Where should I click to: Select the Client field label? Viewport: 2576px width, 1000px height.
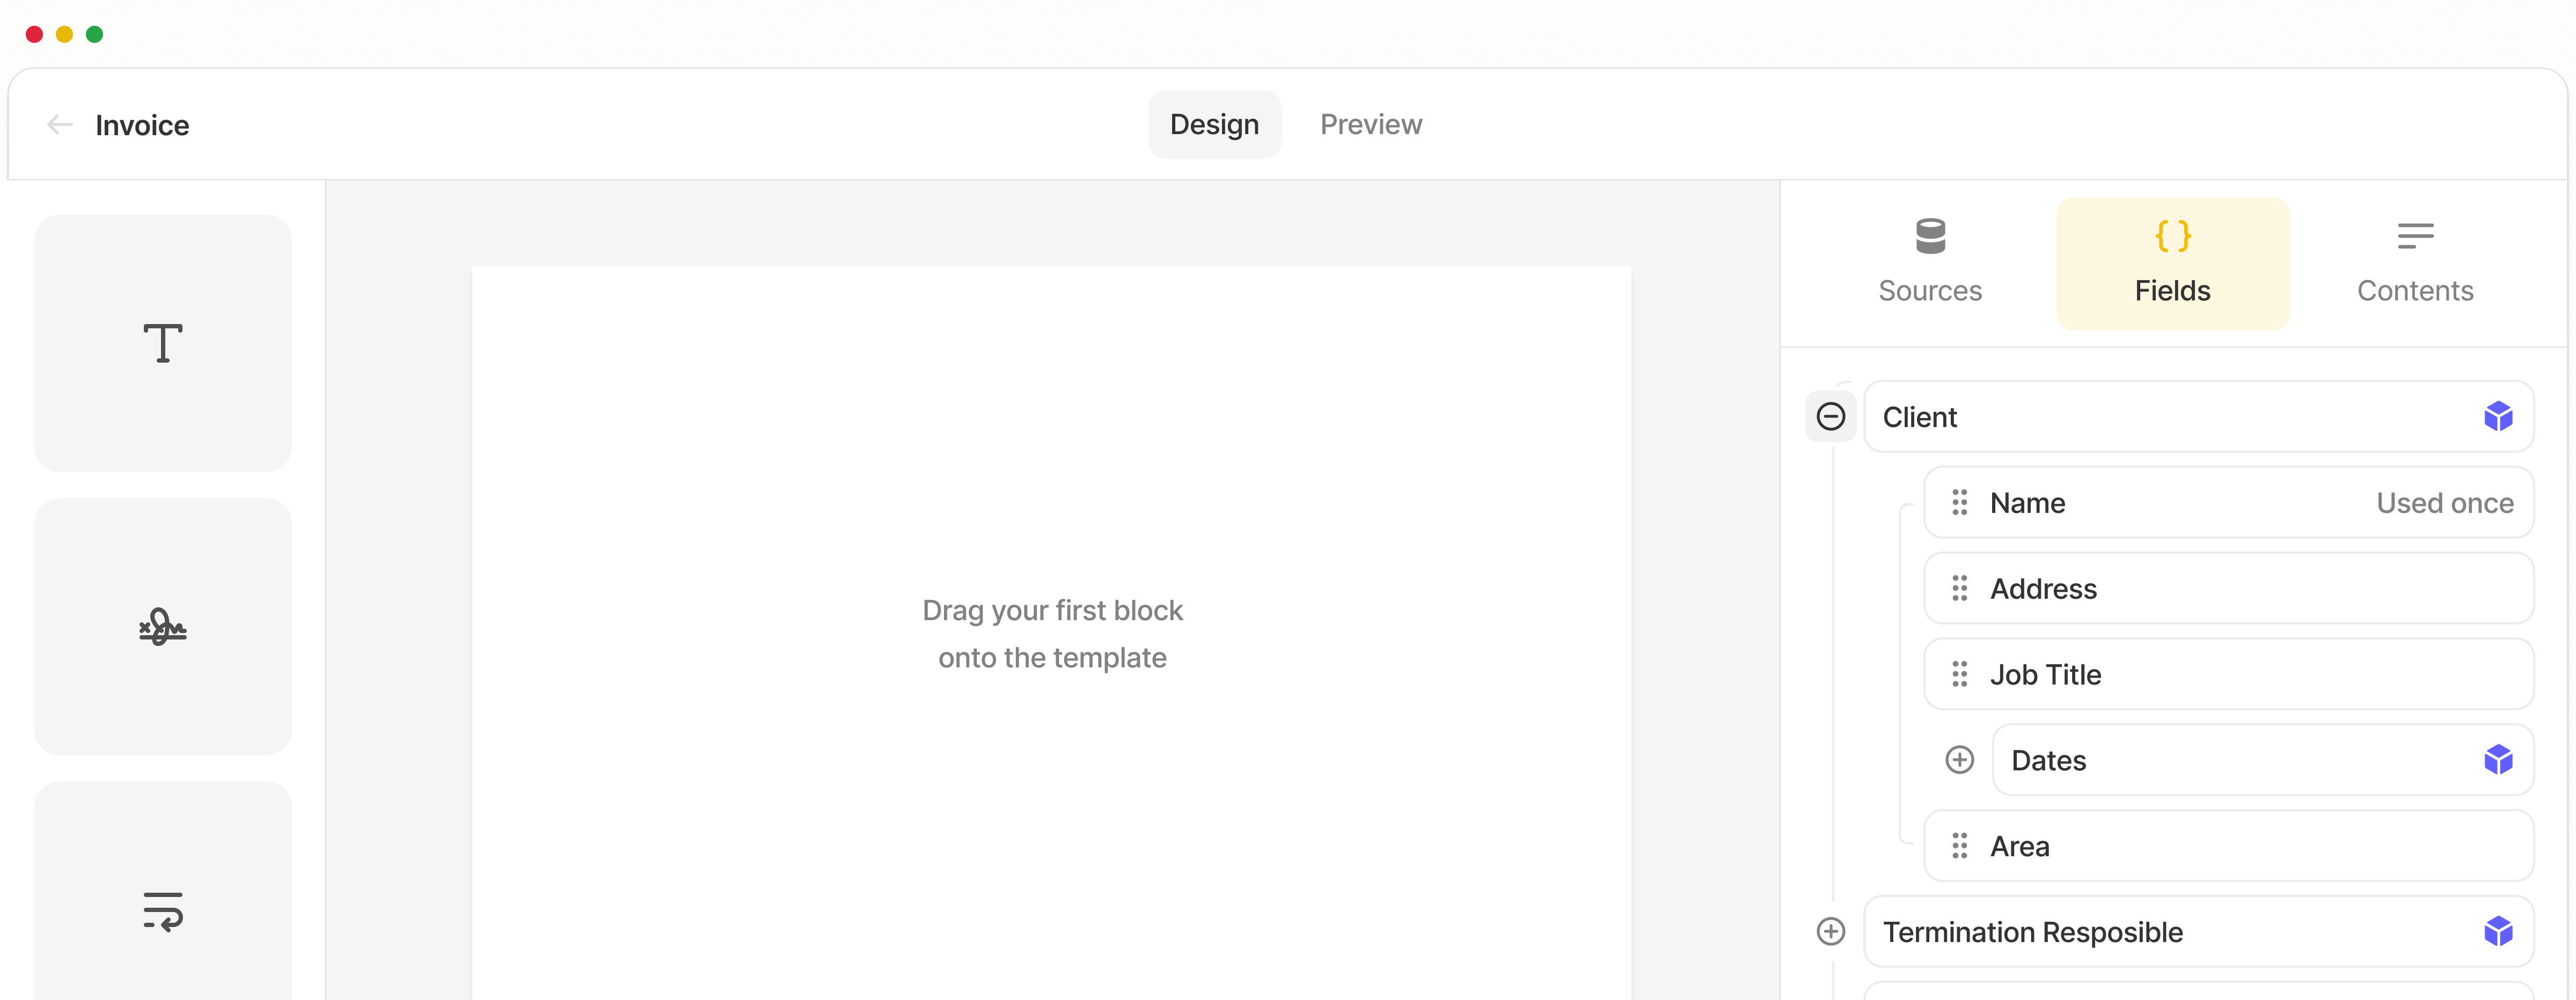click(x=1920, y=417)
